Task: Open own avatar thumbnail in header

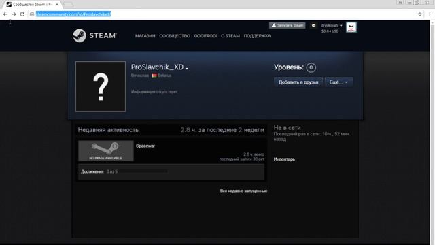Action: (351, 27)
